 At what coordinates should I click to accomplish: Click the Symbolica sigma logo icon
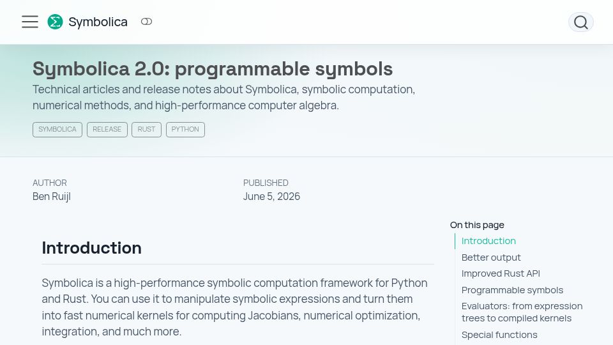click(55, 22)
